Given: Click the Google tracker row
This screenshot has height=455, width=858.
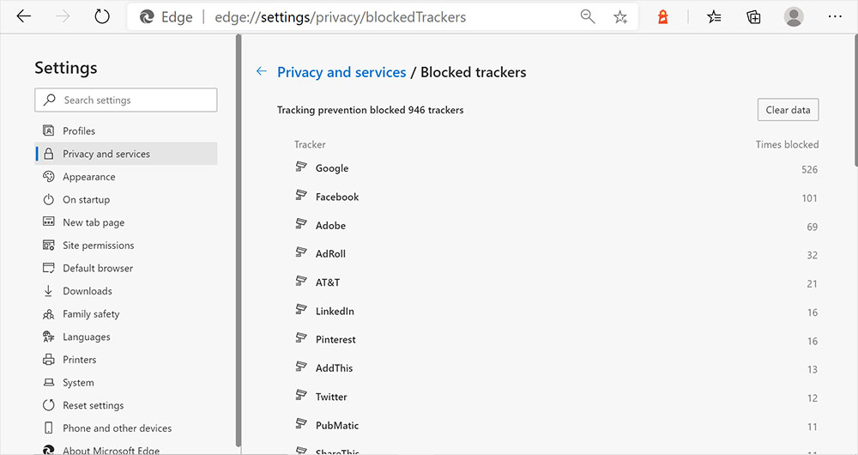Looking at the screenshot, I should tap(556, 168).
